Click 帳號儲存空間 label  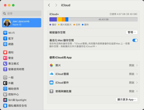tap(57, 33)
